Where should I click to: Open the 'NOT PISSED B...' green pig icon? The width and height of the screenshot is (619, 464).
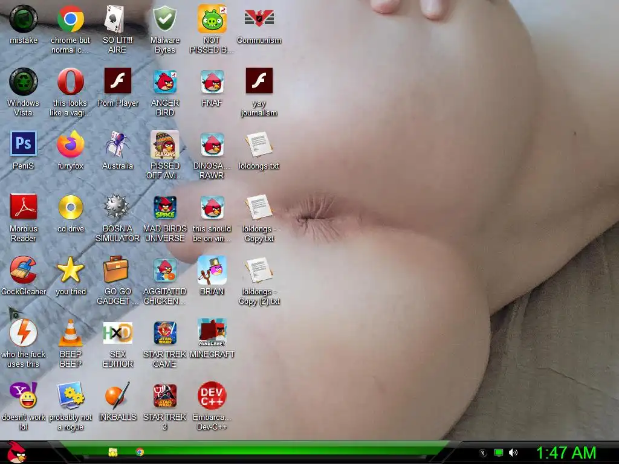pyautogui.click(x=212, y=19)
